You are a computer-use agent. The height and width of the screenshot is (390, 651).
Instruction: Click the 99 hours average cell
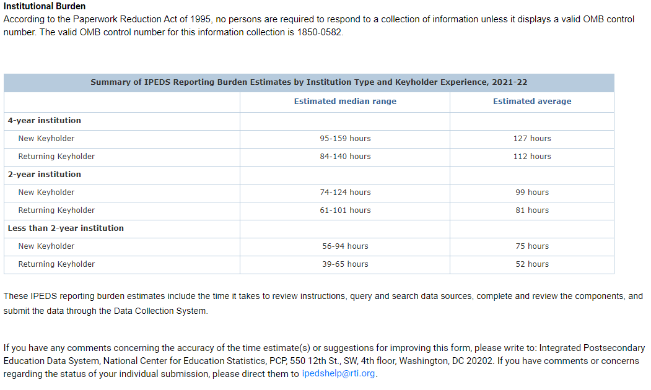click(x=532, y=193)
